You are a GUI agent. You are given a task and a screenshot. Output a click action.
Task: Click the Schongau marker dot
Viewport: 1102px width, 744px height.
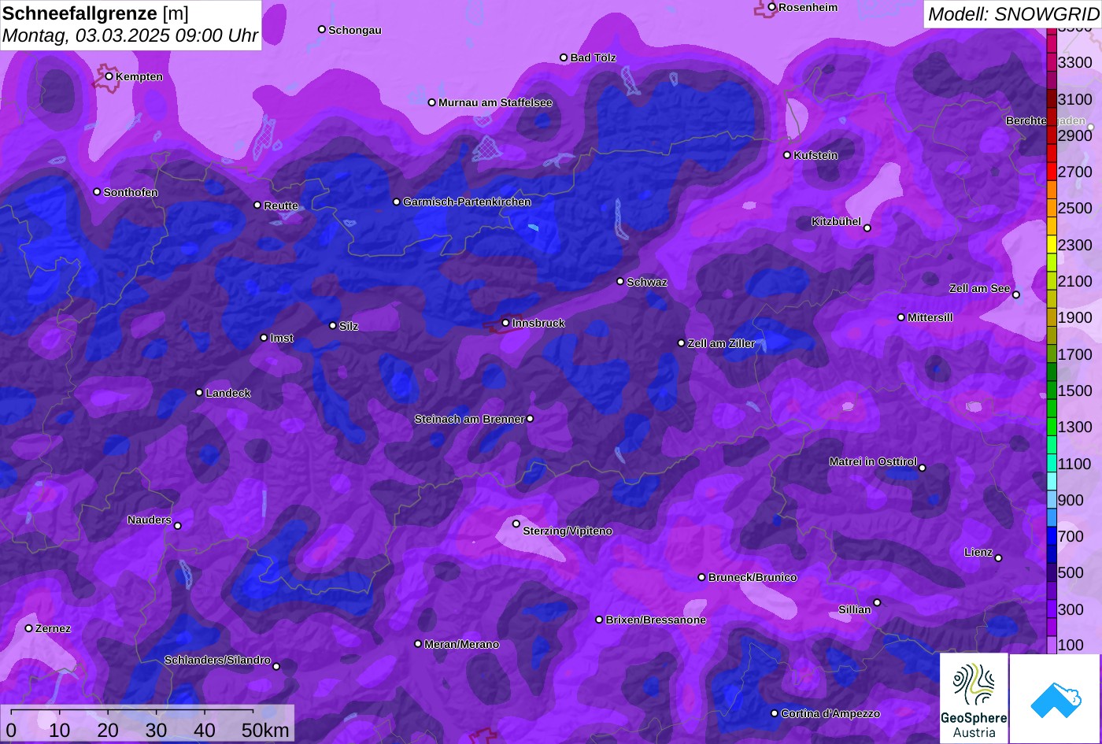[322, 29]
